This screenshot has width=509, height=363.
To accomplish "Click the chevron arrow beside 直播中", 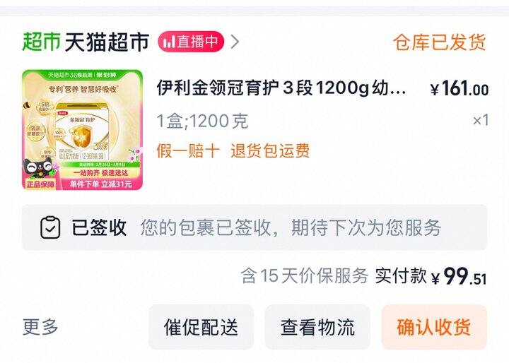I will click(x=235, y=42).
